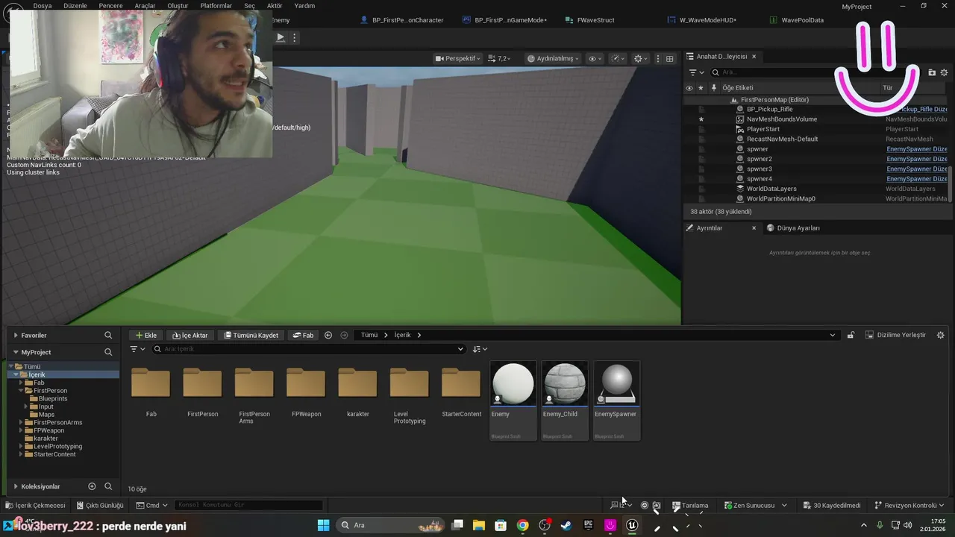Open the EnemySpawner blueprint thumbnail

click(616, 401)
